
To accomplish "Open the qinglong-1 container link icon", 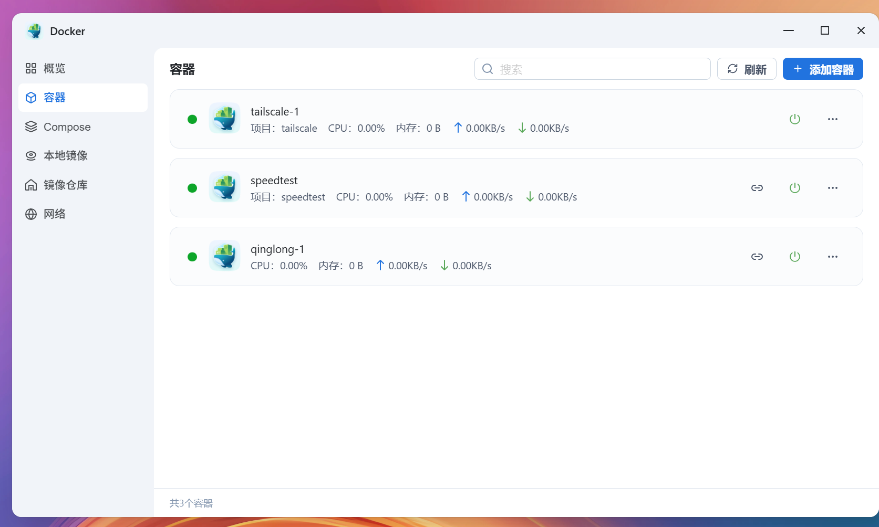I will tap(757, 257).
